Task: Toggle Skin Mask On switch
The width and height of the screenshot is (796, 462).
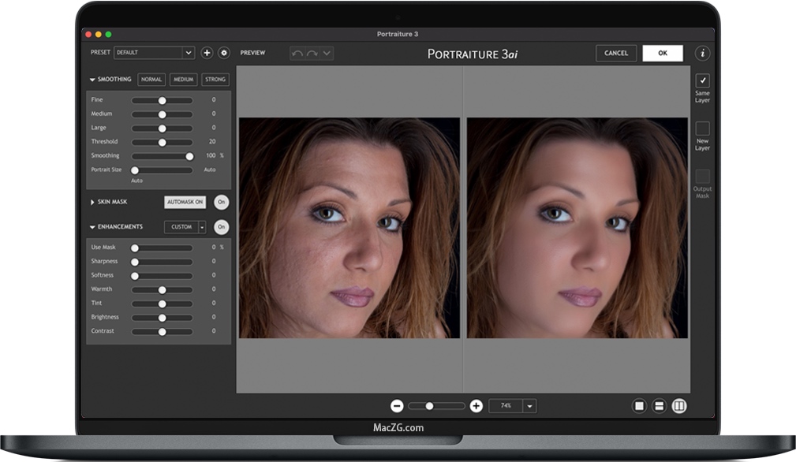Action: 222,203
